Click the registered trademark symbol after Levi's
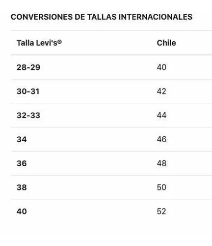The image size is (212, 246). (x=60, y=42)
